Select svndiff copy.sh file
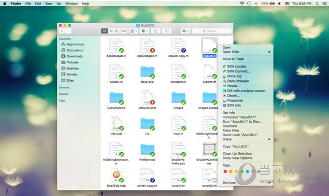 click(147, 175)
